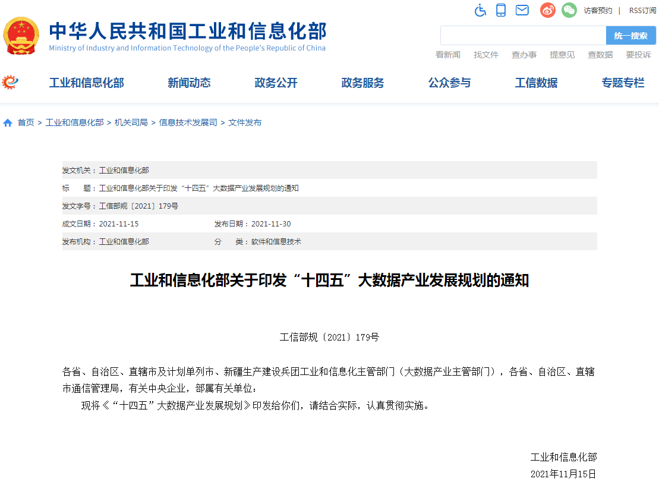Image resolution: width=659 pixels, height=485 pixels.
Task: Select the 提意见 search shortcut
Action: 562,55
